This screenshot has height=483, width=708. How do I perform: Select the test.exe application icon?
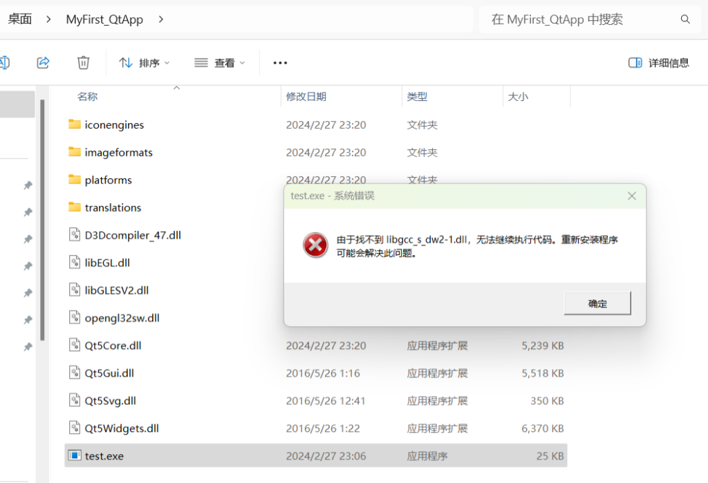click(75, 455)
